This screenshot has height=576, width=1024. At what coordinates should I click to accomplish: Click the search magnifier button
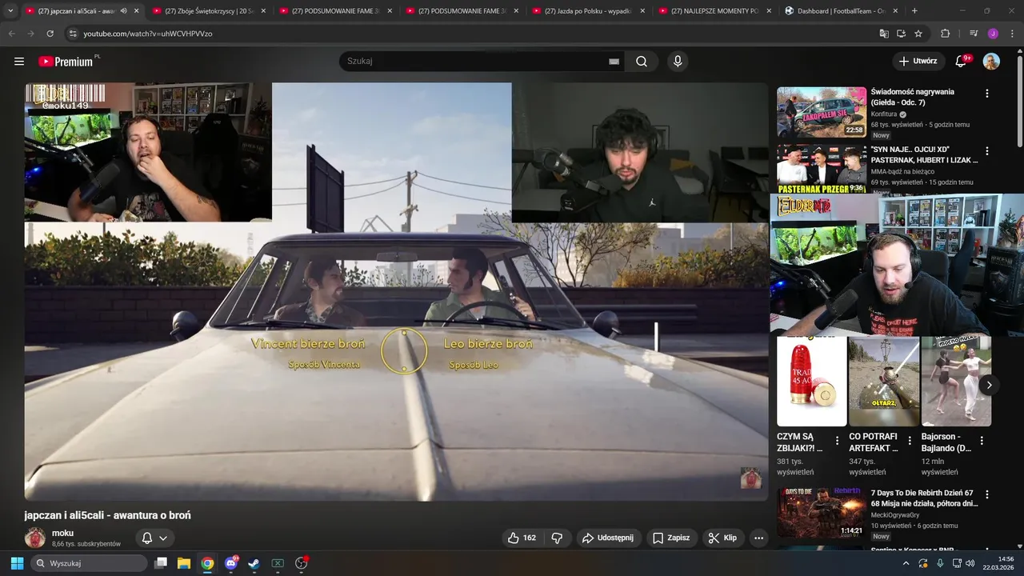point(642,62)
